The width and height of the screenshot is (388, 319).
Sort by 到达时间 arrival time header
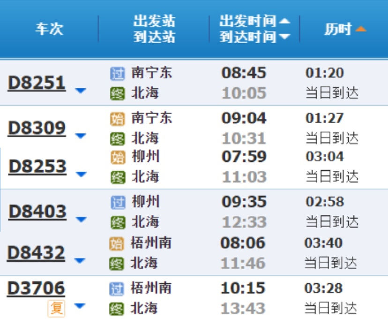click(x=254, y=37)
